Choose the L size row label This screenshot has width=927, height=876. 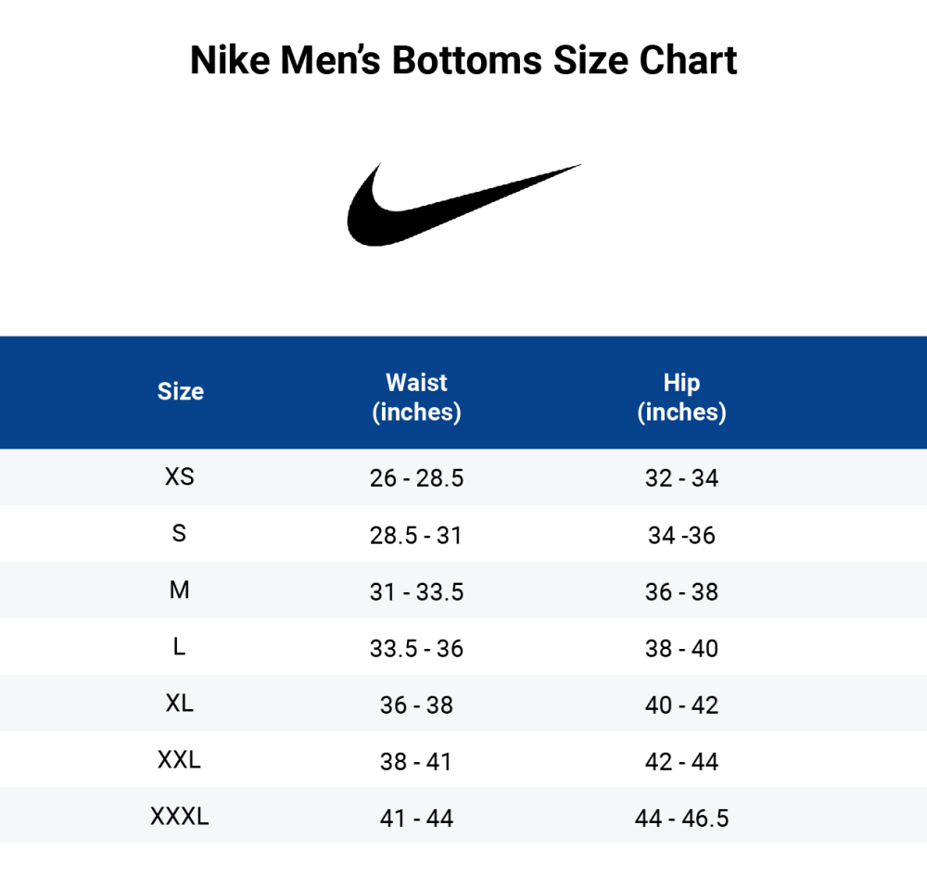pyautogui.click(x=180, y=647)
